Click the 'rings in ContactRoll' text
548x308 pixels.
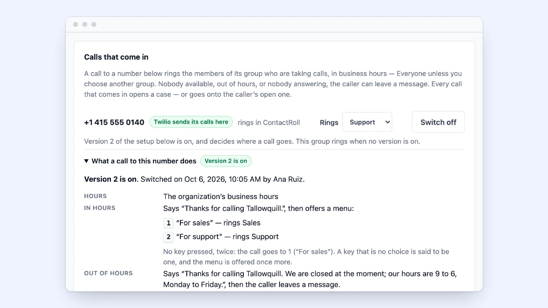(x=269, y=122)
